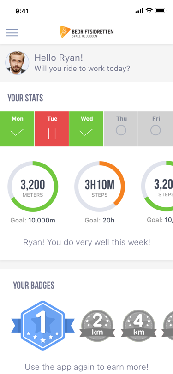Toggle the Fri empty circle
Screen dimensions: 173x374
(x=155, y=130)
